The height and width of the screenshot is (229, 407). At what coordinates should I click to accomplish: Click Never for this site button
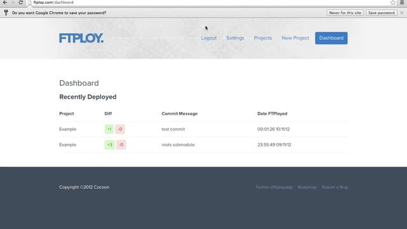click(x=345, y=13)
